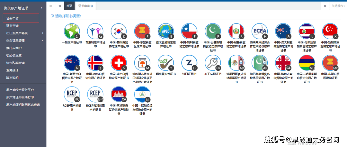Screen dimensions: 347x147
Task: Open the 关闭操作 dropdown
Action: point(338,6)
